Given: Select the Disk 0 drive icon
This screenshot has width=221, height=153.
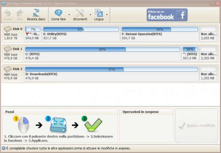Looking at the screenshot, I should tap(8, 29).
